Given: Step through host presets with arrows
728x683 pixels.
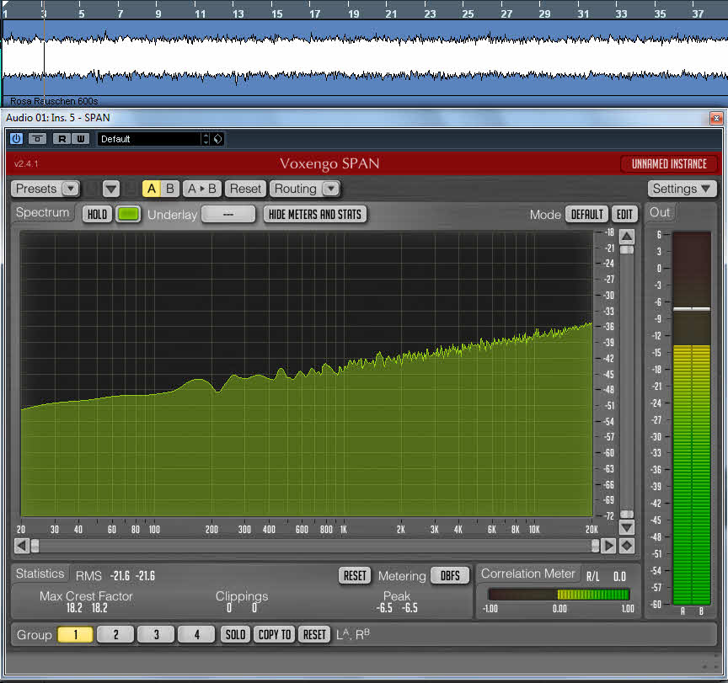Looking at the screenshot, I should click(206, 139).
